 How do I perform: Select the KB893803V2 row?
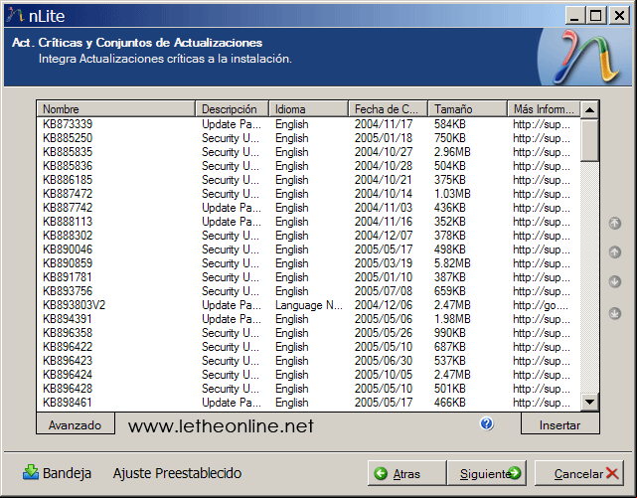[x=309, y=304]
